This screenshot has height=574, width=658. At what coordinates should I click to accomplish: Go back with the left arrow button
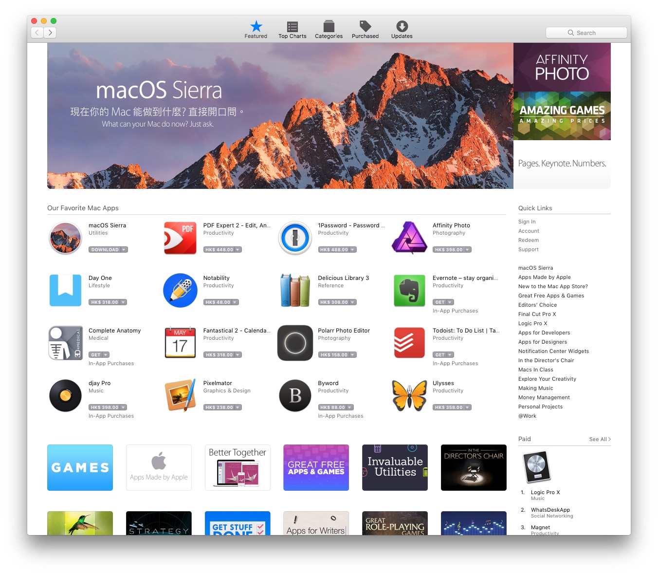pos(37,33)
